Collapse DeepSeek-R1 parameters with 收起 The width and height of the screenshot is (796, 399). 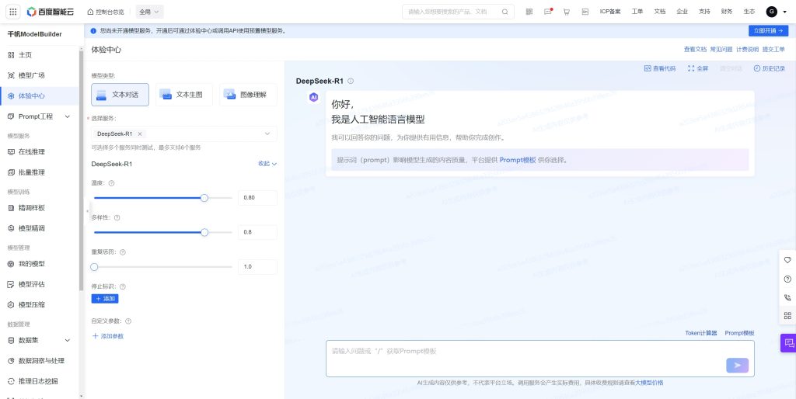point(267,164)
